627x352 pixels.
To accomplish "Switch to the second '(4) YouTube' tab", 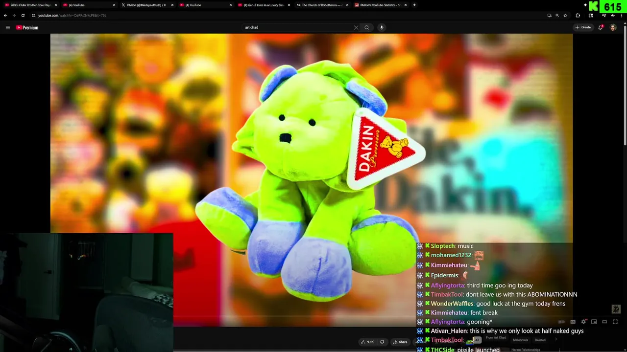I will [x=205, y=5].
